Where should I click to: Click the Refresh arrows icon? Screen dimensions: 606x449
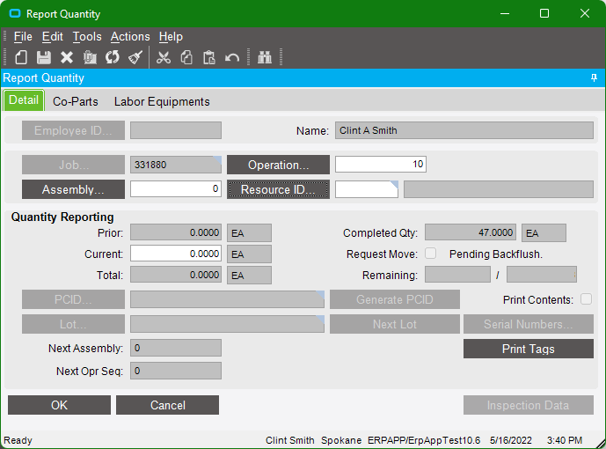[x=113, y=57]
